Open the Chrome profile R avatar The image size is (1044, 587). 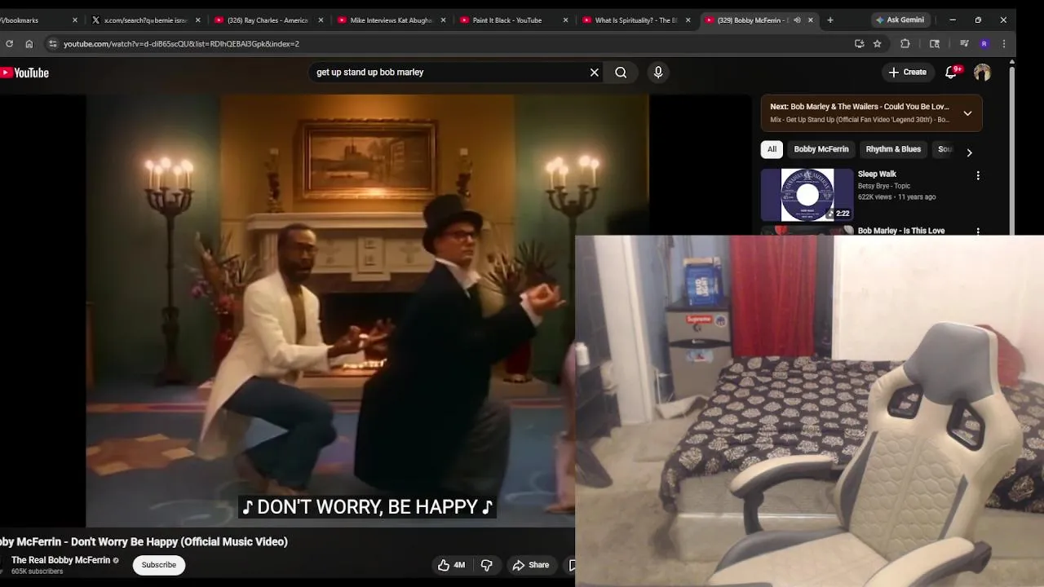point(984,44)
